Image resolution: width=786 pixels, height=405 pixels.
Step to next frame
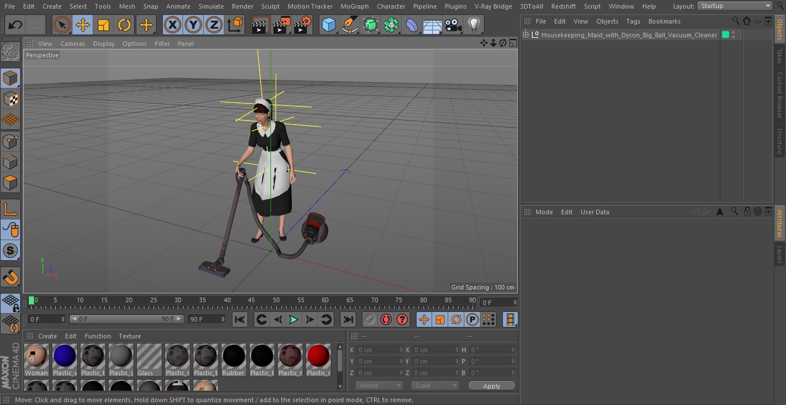pyautogui.click(x=310, y=319)
